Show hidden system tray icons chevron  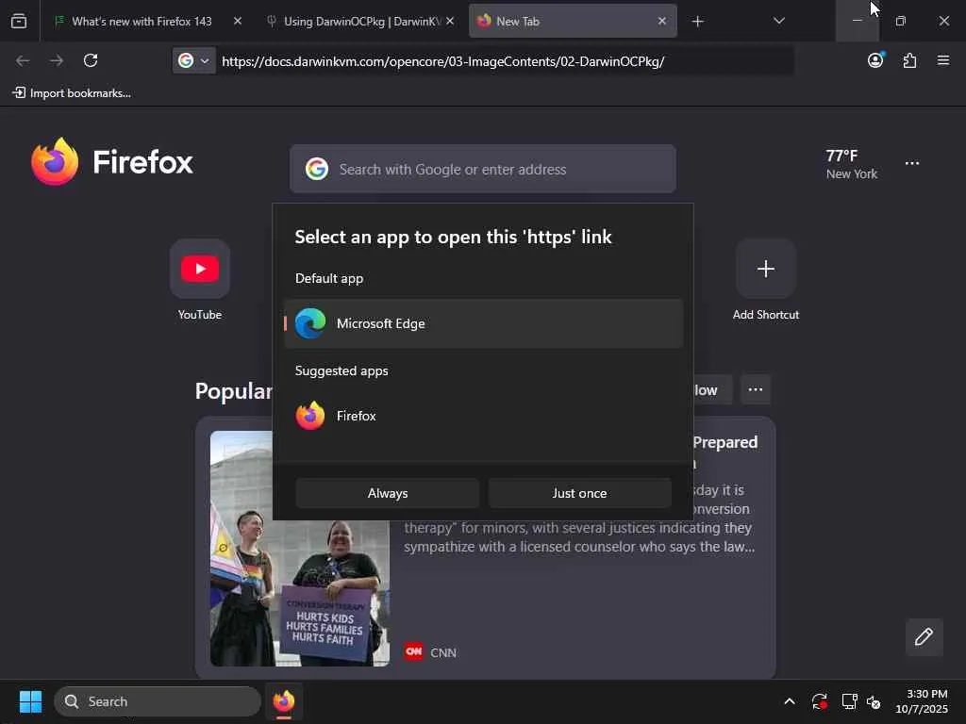click(790, 701)
